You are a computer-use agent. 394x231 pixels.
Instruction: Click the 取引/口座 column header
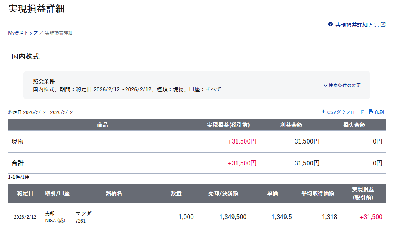tap(57, 193)
